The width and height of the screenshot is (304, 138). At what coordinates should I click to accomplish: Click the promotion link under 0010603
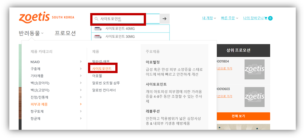click(x=224, y=96)
